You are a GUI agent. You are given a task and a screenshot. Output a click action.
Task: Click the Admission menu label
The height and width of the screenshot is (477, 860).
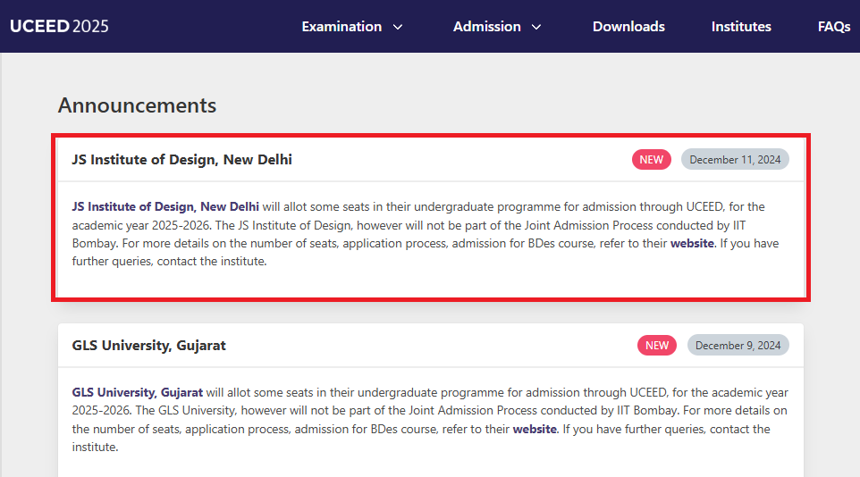tap(486, 27)
